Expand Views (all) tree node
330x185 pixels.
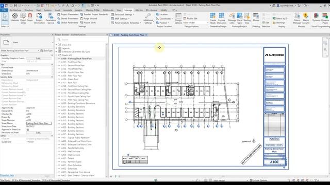(56, 45)
